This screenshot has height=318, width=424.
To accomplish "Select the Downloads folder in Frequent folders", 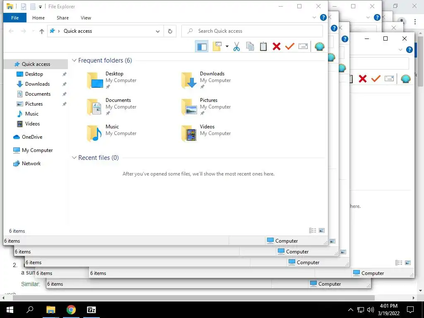I will click(207, 80).
